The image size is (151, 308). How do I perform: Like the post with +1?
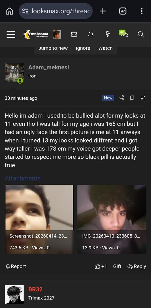(101, 266)
